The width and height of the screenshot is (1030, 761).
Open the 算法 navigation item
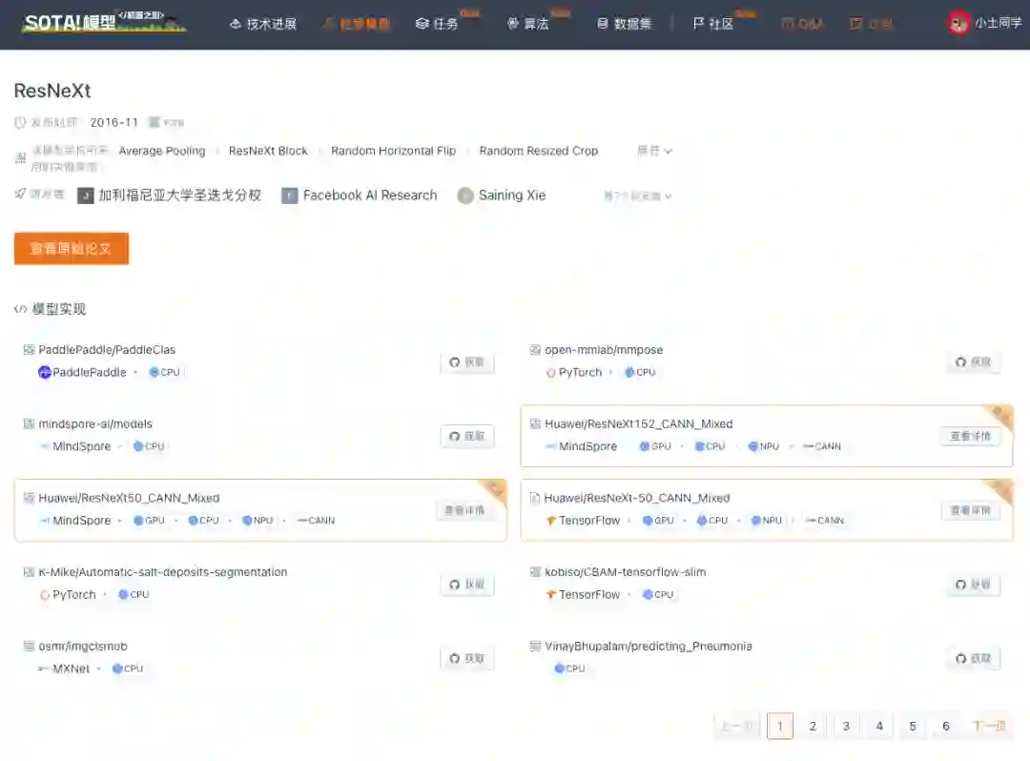527,24
